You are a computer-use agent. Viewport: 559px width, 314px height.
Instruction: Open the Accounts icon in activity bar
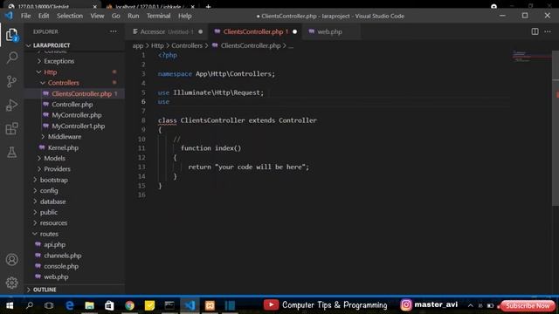(x=11, y=260)
